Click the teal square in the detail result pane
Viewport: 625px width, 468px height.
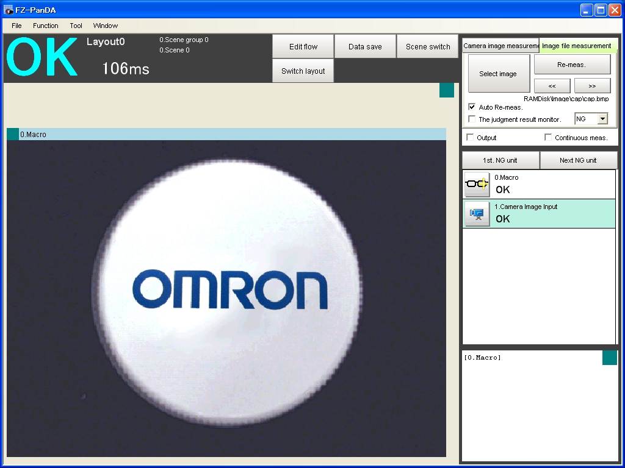610,357
